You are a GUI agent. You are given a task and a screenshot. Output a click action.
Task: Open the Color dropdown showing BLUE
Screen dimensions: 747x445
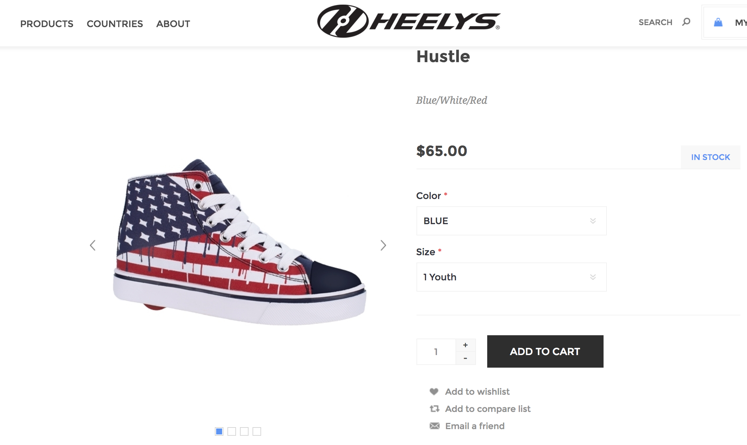pos(511,221)
